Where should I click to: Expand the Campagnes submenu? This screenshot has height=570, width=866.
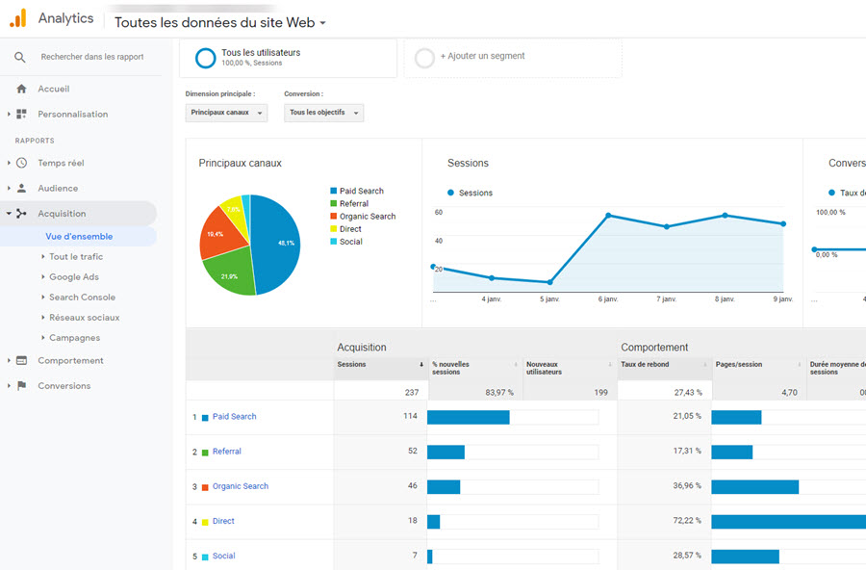[43, 338]
